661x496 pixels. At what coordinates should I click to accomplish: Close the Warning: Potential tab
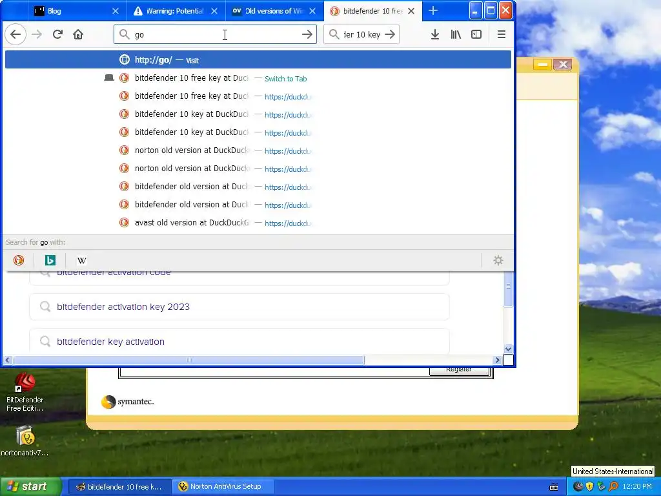click(x=214, y=11)
